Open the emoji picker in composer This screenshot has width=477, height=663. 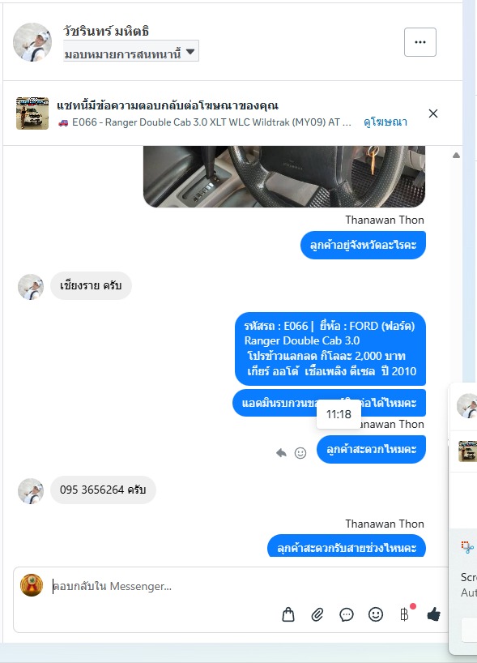tap(376, 614)
